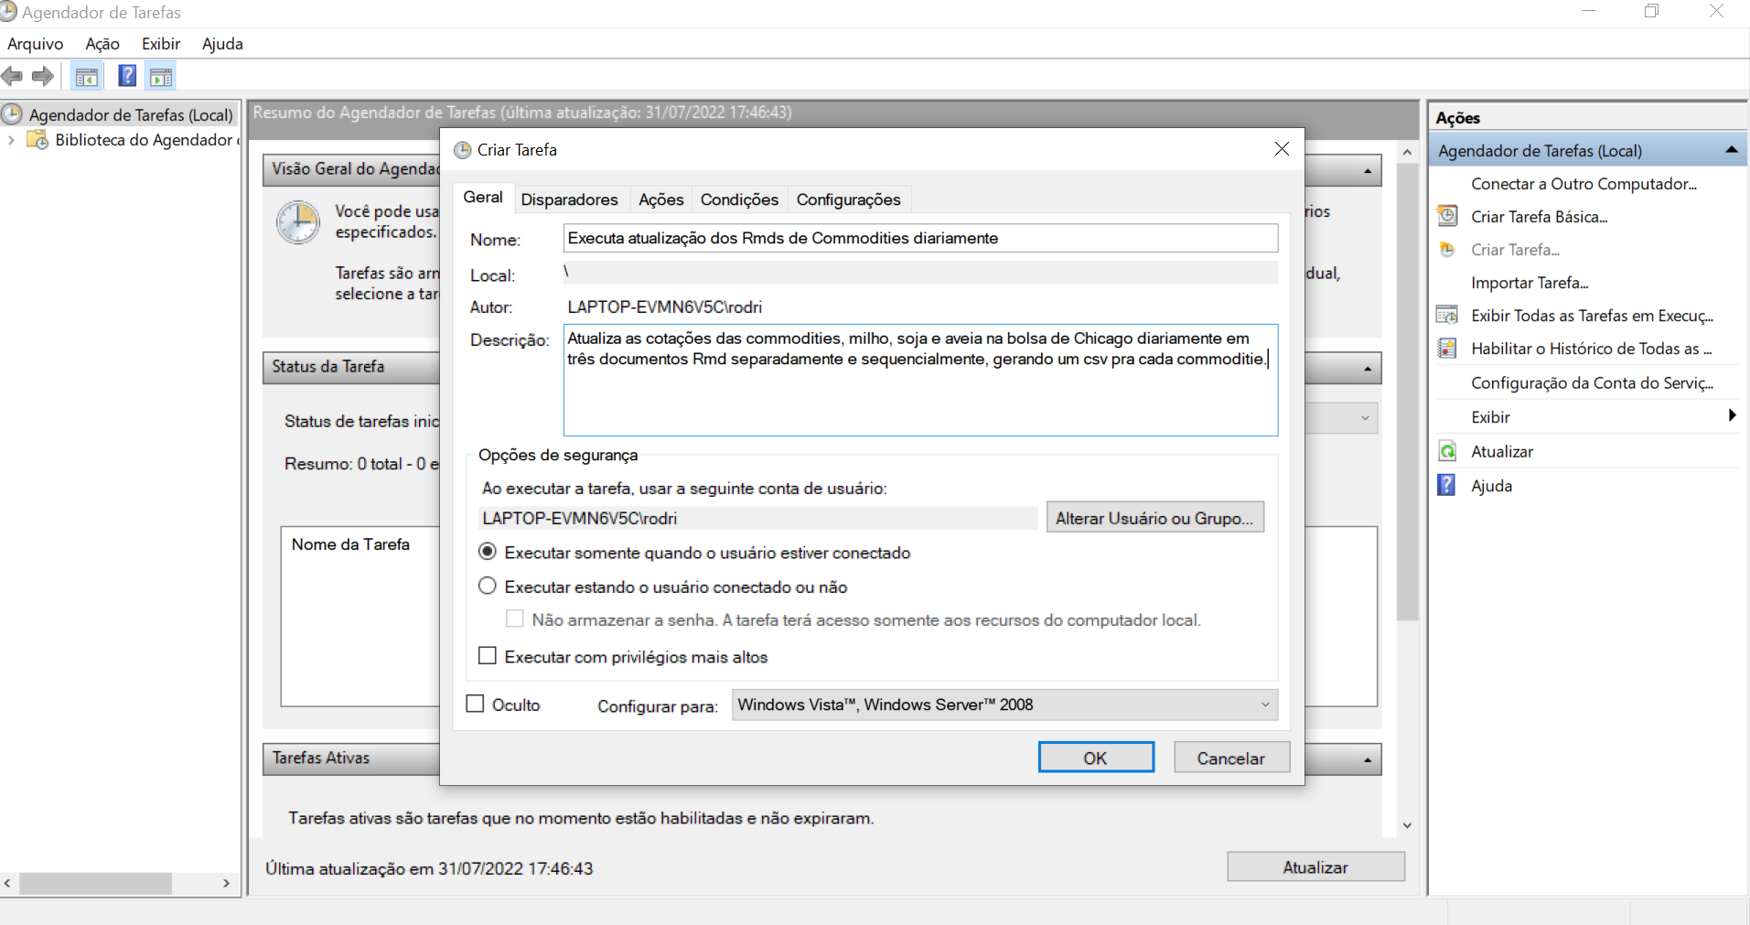This screenshot has width=1750, height=925.
Task: Click Alterar Usuário ou Grupo button
Action: 1154,518
